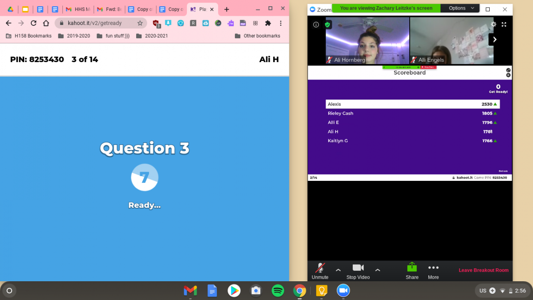Enter Zoom full screen mode
This screenshot has height=300, width=533.
(x=504, y=25)
